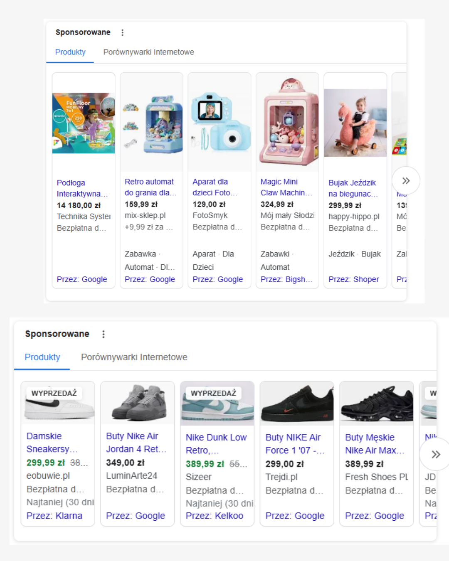Switch to top Porównywarki Internetowe tab
Screen dimensions: 449x561
[x=148, y=52]
